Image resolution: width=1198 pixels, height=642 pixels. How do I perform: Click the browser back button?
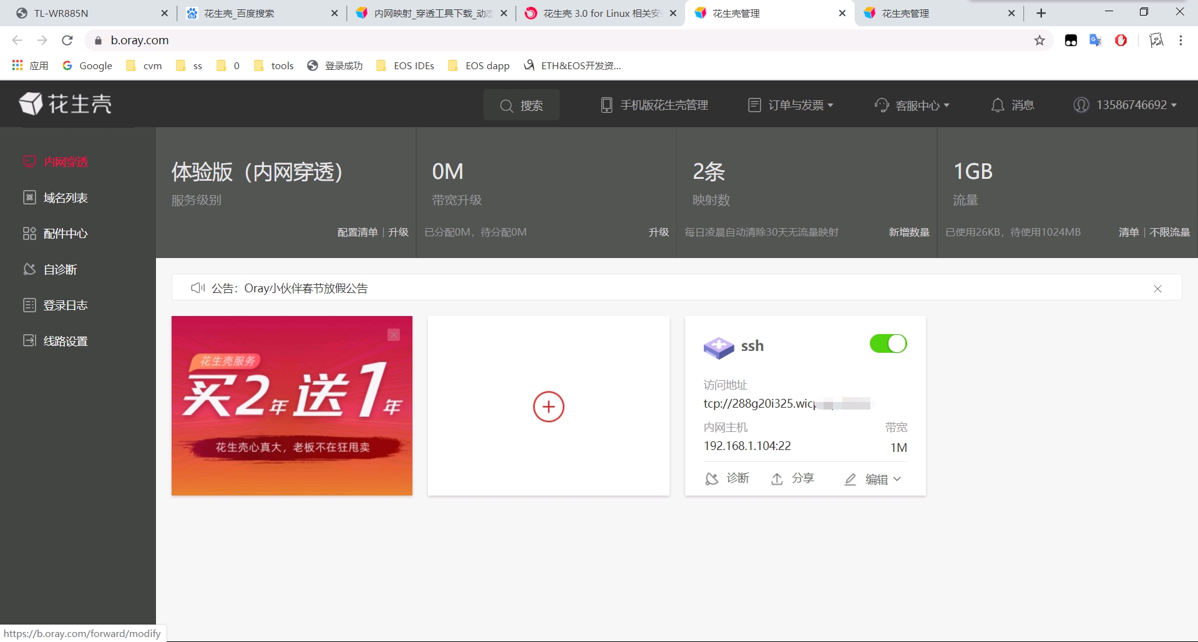(17, 41)
